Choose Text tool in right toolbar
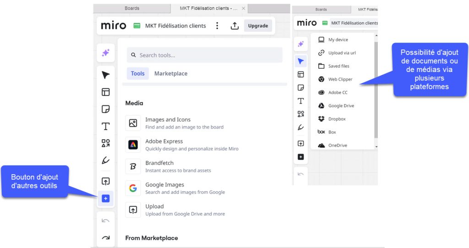This screenshot has height=248, width=469. (x=300, y=101)
